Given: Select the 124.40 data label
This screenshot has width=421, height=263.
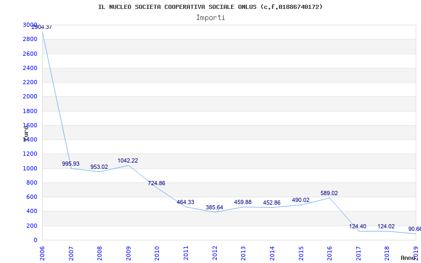Looking at the screenshot, I should [x=357, y=227].
